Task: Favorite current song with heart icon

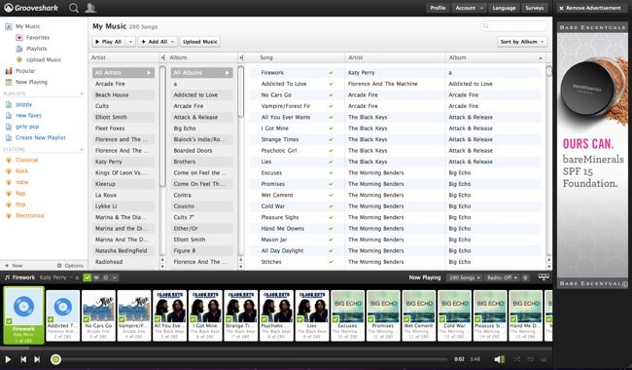Action: tap(96, 277)
